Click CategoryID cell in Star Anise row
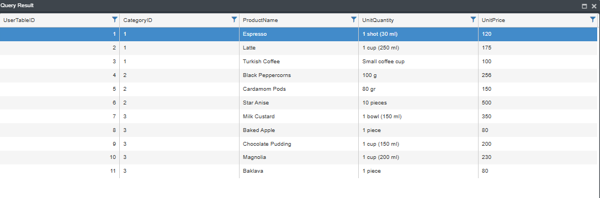This screenshot has width=600, height=198. click(x=179, y=103)
